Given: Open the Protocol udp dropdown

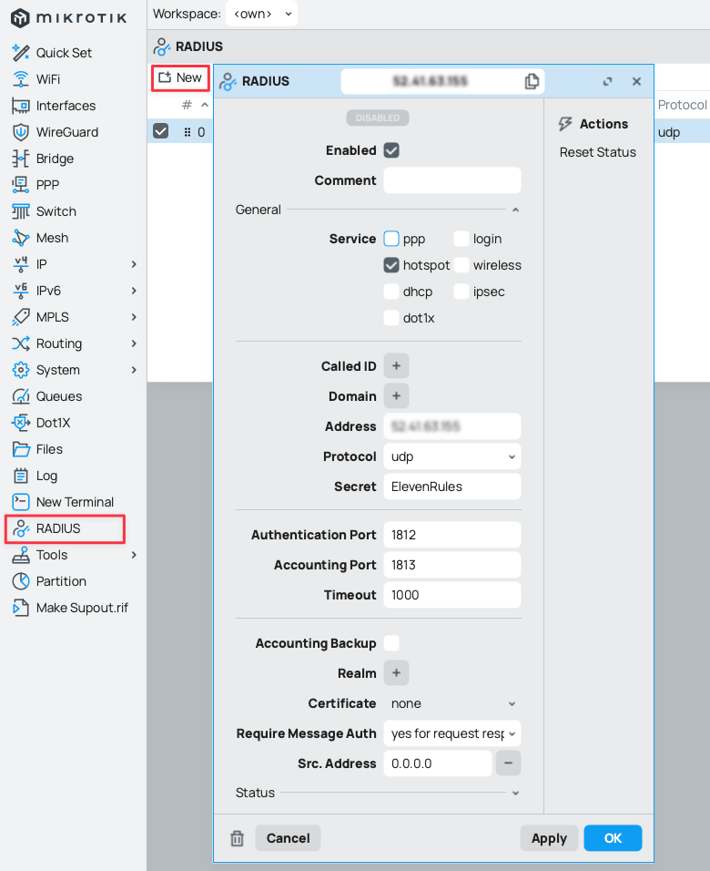Looking at the screenshot, I should coord(452,456).
